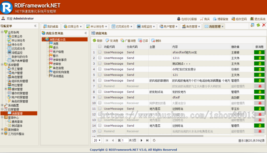
Task: Click the send message (发消息) icon
Action: coord(107,40)
